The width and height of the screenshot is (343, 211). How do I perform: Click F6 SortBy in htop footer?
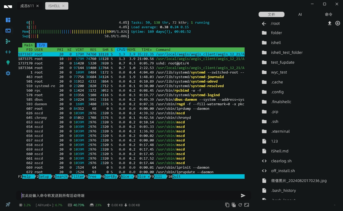(x=110, y=177)
